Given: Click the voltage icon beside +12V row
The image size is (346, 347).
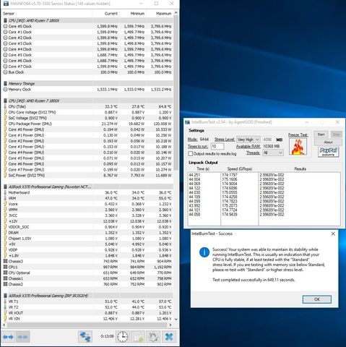Looking at the screenshot, I should (5, 221).
